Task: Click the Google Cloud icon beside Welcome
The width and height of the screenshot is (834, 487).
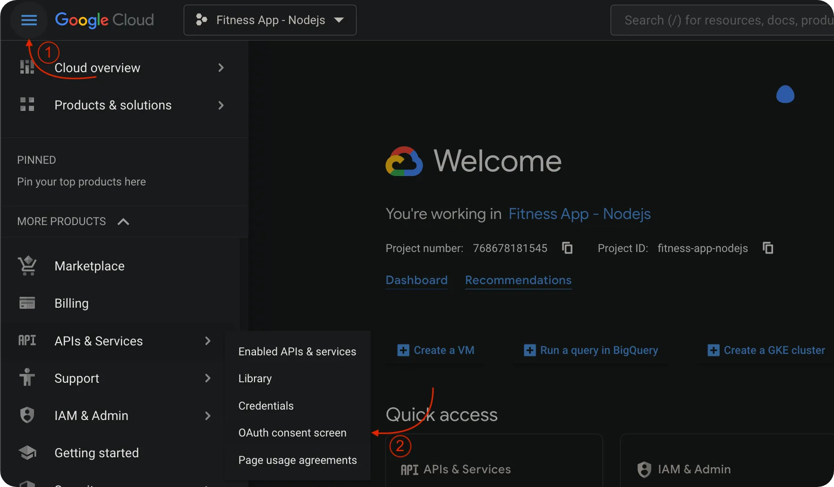Action: coord(404,161)
